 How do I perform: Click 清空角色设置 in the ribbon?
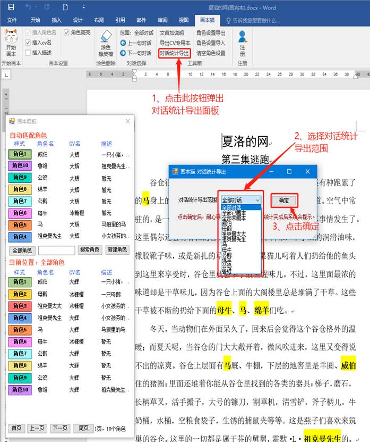click(x=211, y=53)
